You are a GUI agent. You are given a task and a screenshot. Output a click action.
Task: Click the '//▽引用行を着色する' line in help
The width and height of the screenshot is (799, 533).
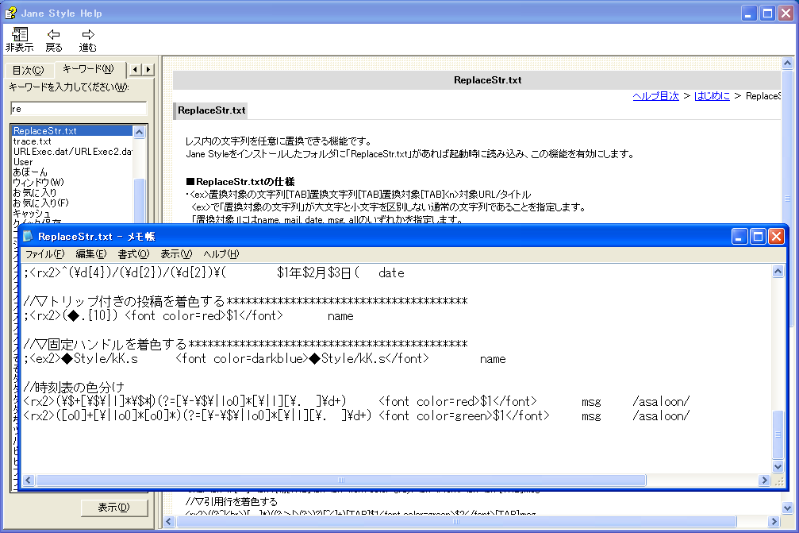(232, 502)
